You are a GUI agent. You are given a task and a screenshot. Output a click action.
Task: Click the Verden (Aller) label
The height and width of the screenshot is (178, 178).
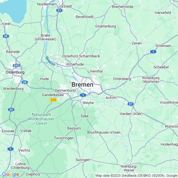click(131, 114)
